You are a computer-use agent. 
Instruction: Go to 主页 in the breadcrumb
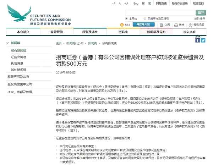[59, 43]
